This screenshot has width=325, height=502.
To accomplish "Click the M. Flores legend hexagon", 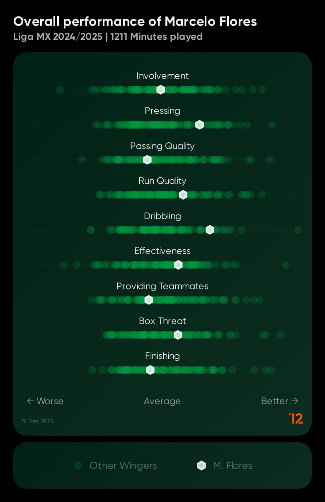I will (x=201, y=465).
